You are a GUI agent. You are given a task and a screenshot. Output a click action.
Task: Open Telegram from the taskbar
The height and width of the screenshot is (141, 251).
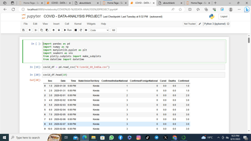[157, 137]
